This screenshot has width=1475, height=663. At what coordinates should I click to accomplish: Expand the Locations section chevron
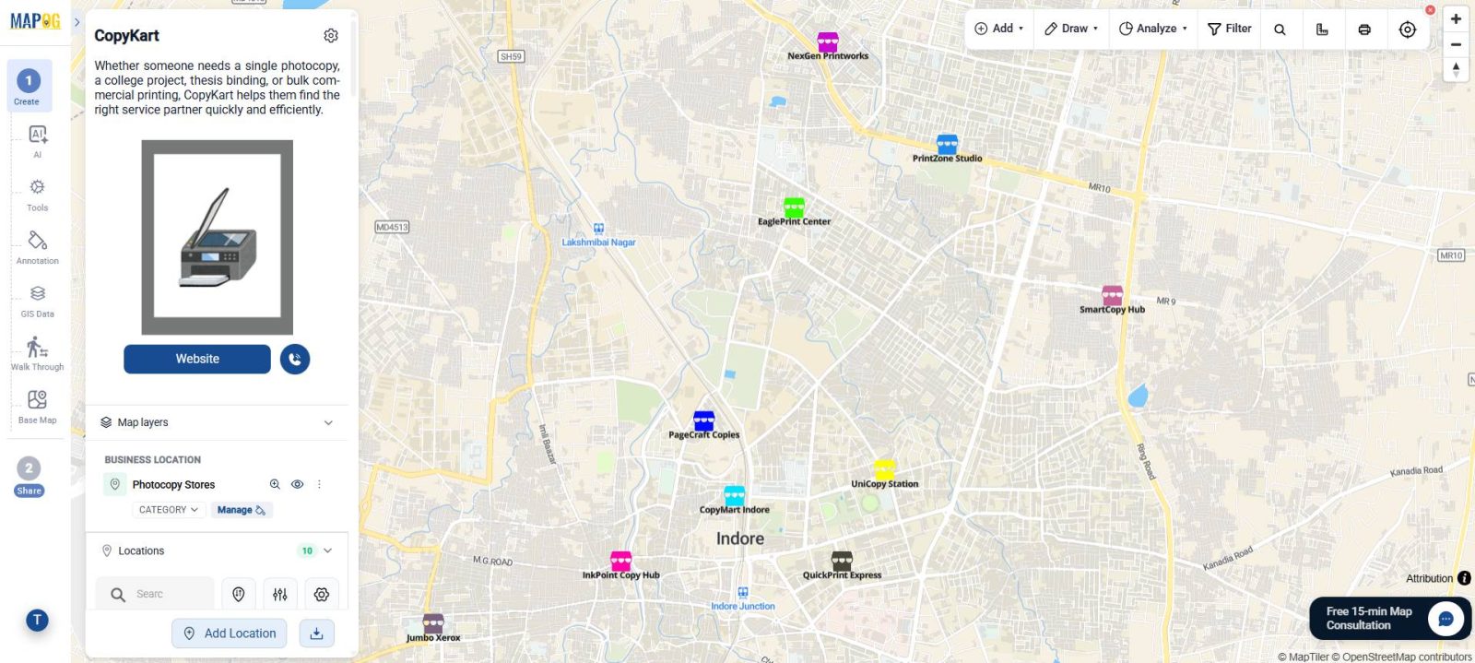click(327, 551)
